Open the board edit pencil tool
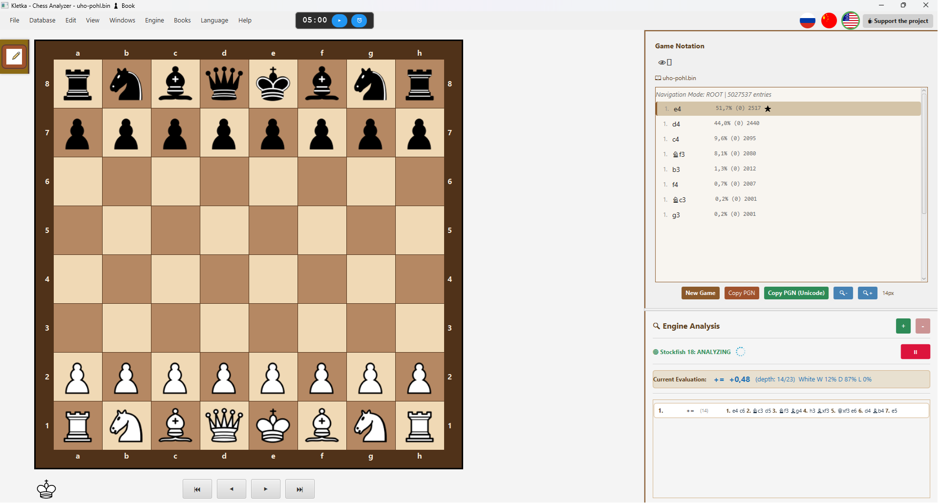This screenshot has width=938, height=504. click(x=14, y=57)
